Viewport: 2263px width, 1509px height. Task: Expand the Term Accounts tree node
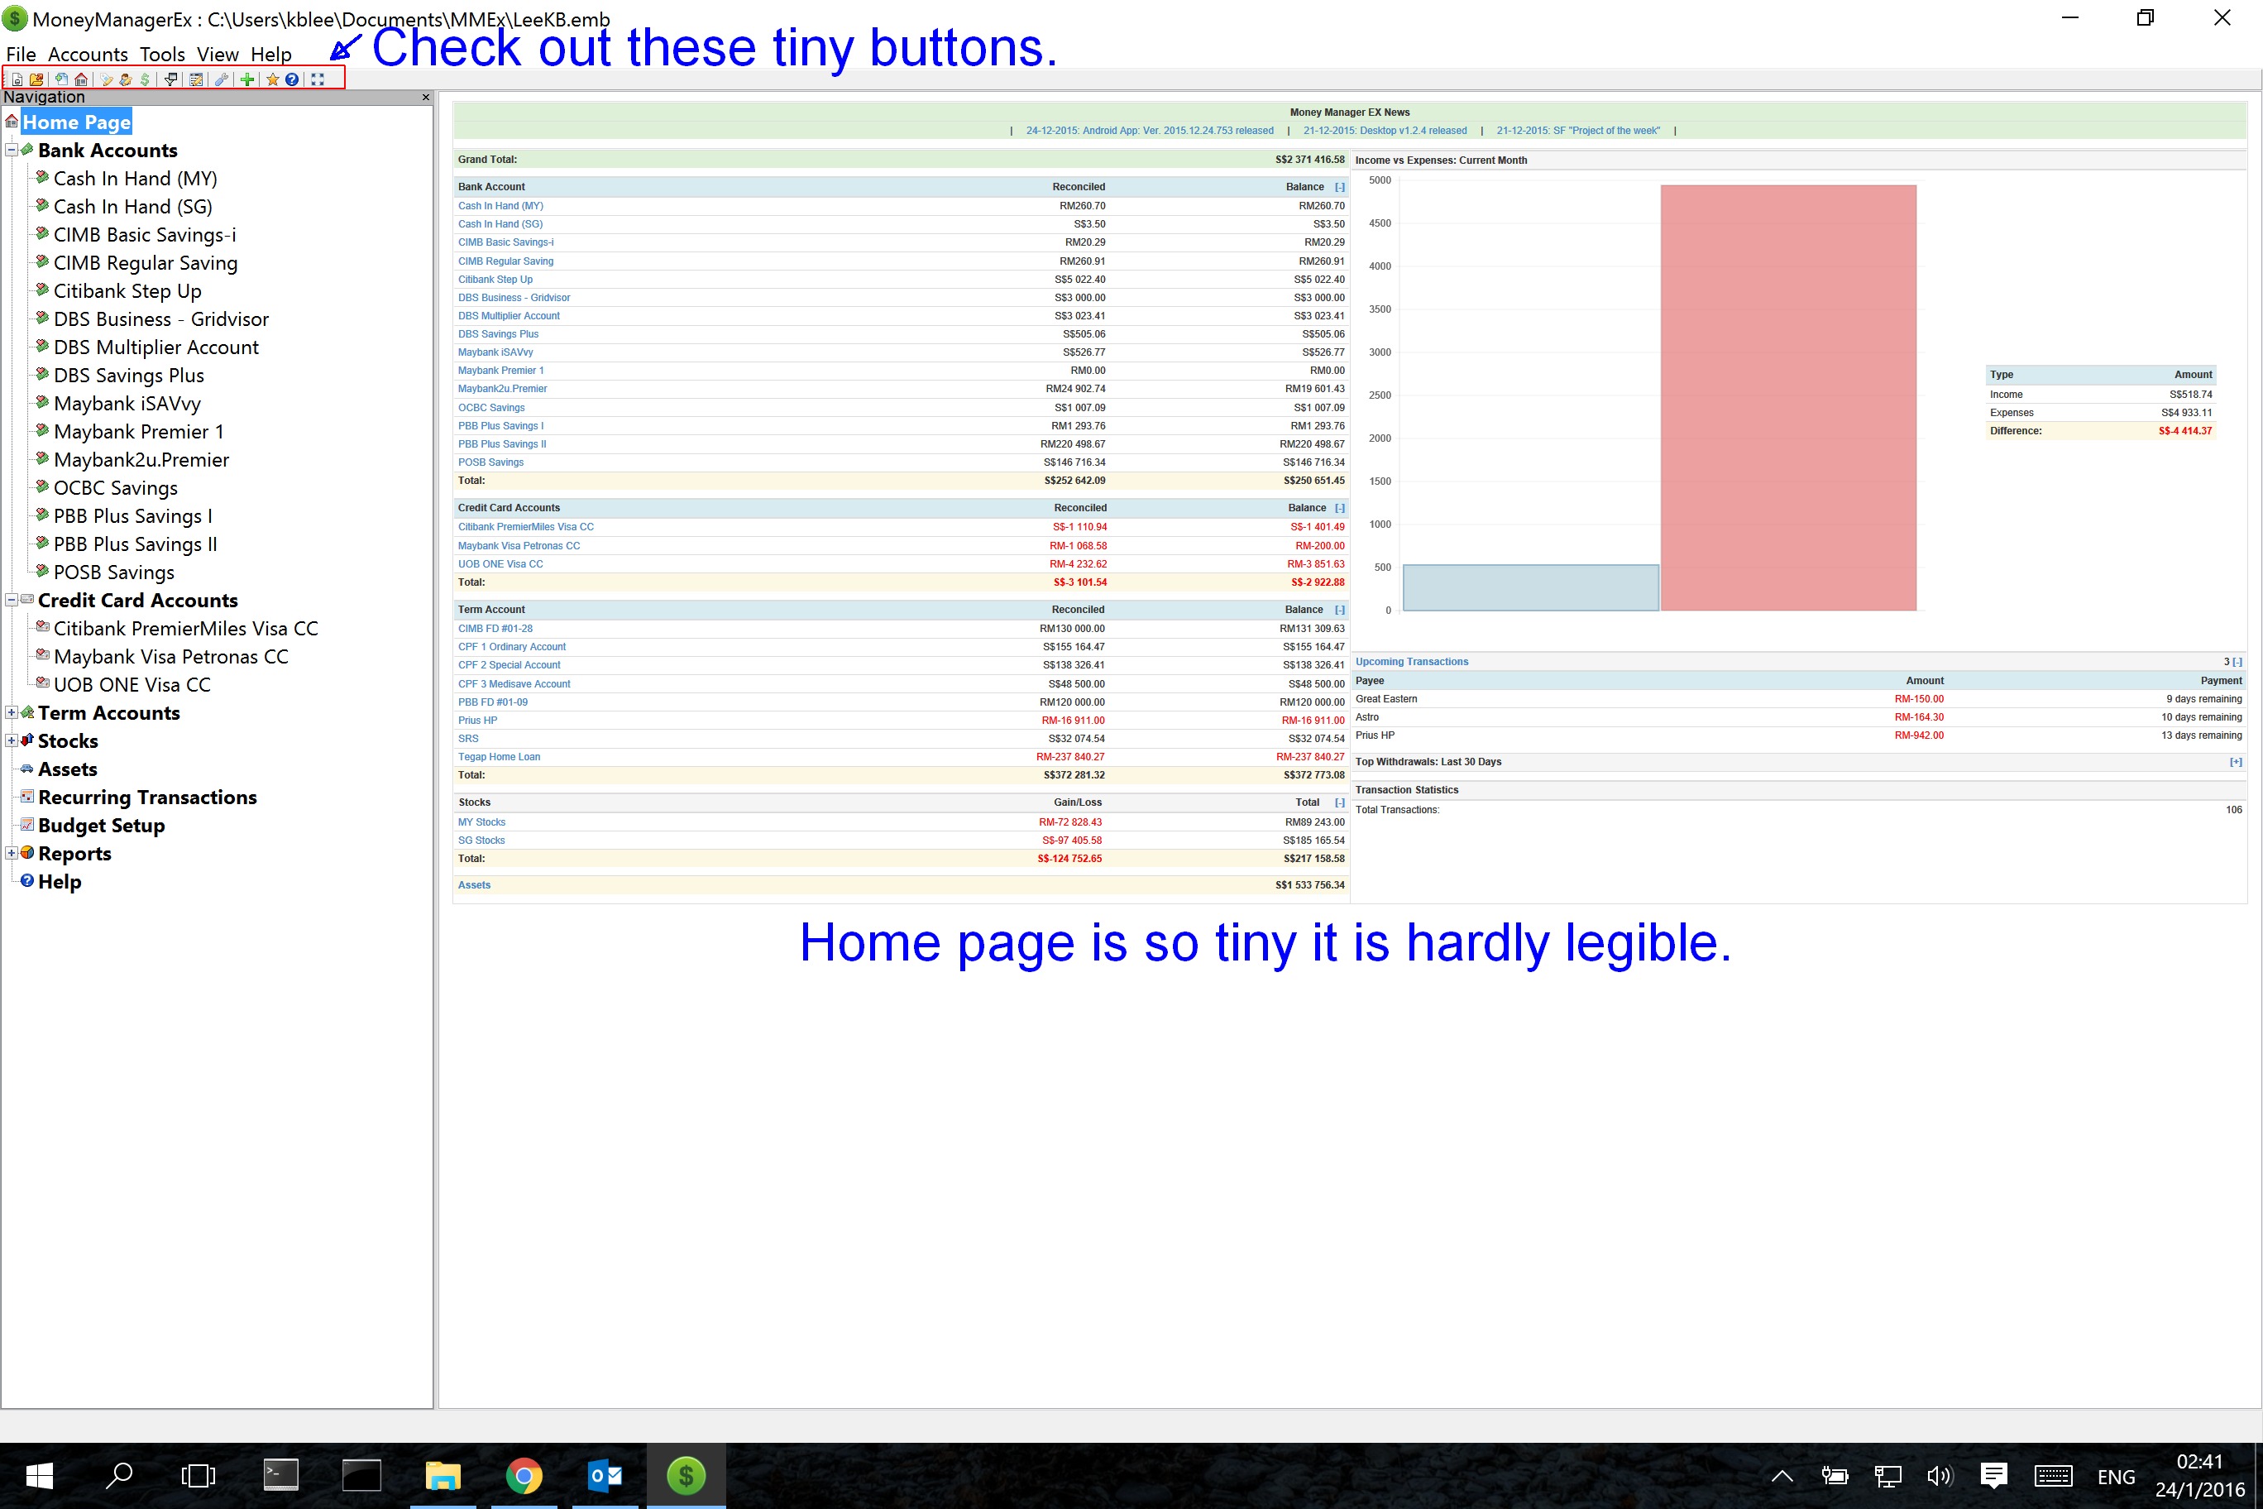[12, 713]
